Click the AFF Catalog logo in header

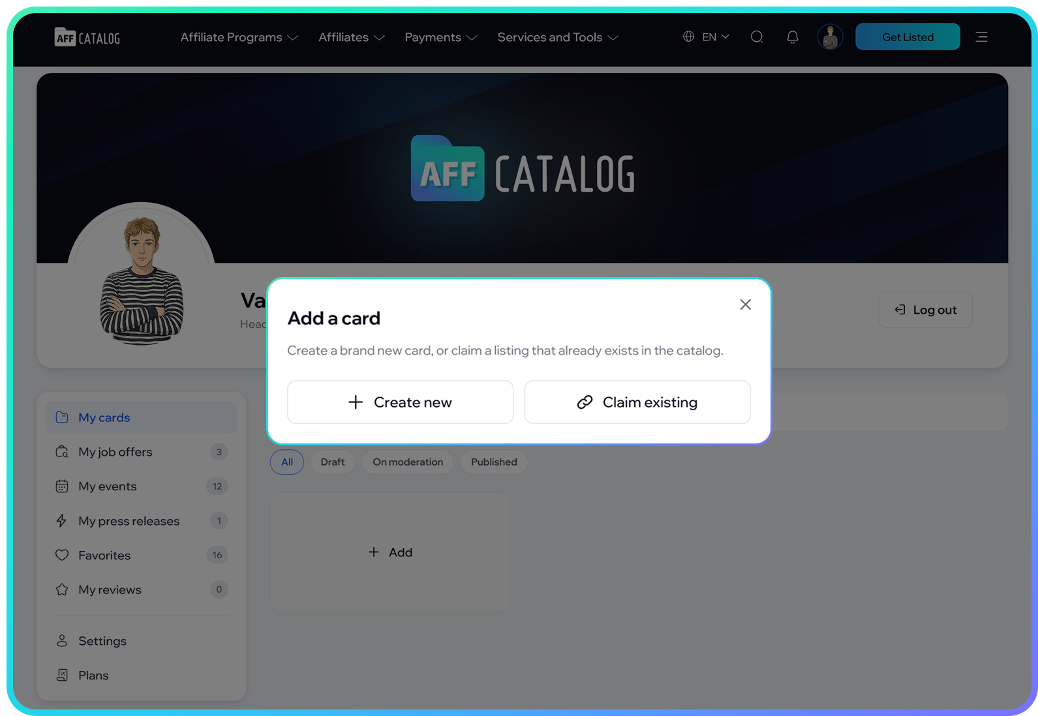pos(87,37)
